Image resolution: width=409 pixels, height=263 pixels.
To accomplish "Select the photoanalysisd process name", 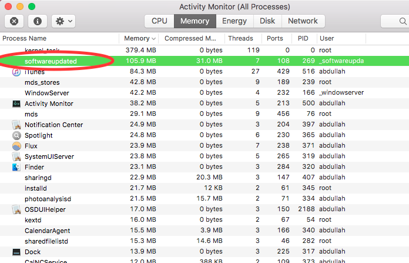I will [48, 199].
